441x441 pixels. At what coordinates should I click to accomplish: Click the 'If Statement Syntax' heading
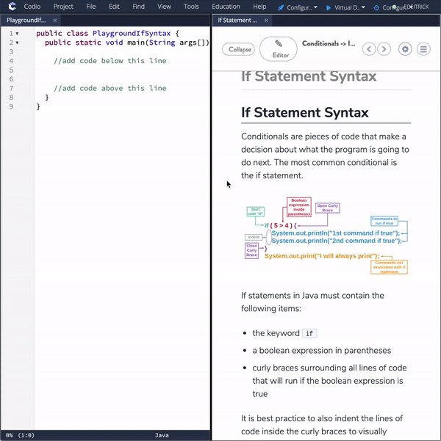[x=304, y=112]
